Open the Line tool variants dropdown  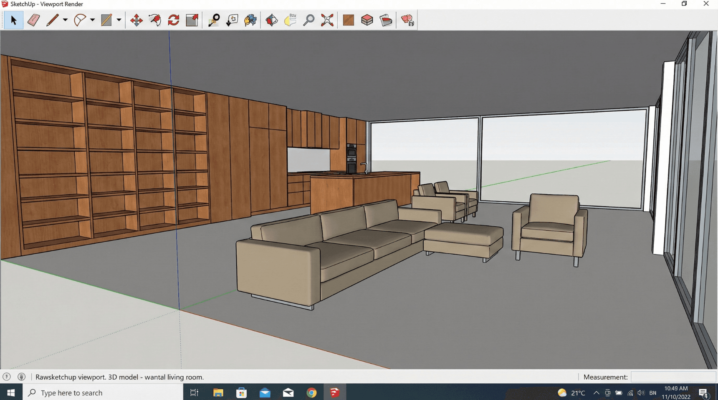point(65,20)
